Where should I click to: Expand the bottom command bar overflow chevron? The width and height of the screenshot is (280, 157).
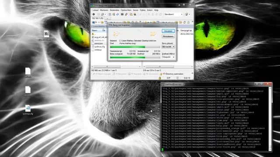tap(192, 73)
